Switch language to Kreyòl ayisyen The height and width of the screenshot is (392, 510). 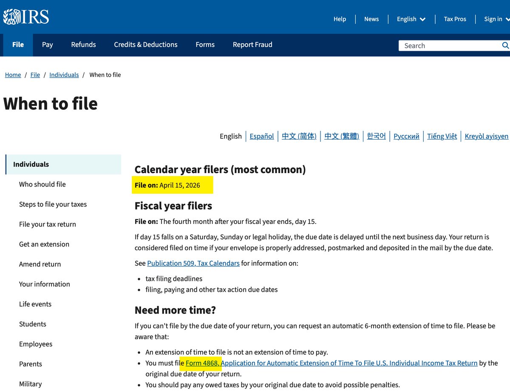point(487,136)
